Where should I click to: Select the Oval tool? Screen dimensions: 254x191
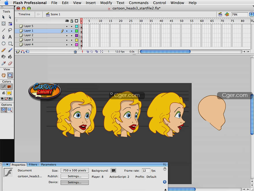[3, 43]
